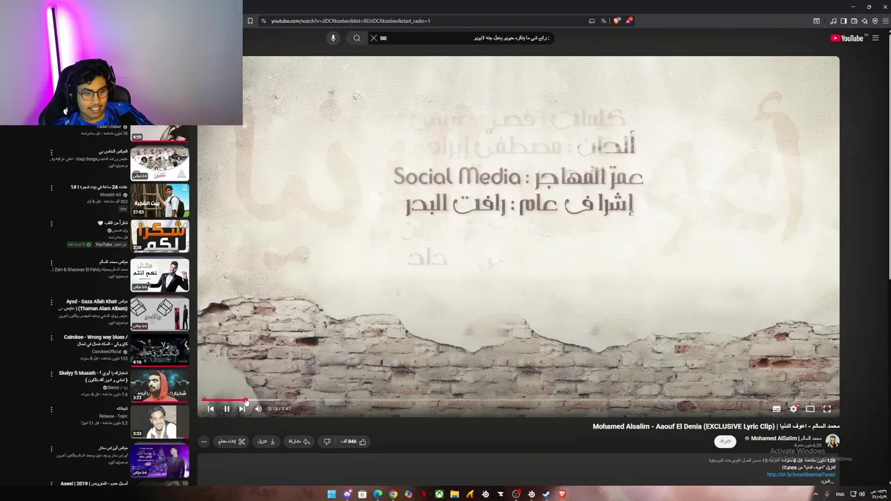Open the 3:53 Release Topic thumbnail
This screenshot has width=891, height=501.
[x=159, y=422]
